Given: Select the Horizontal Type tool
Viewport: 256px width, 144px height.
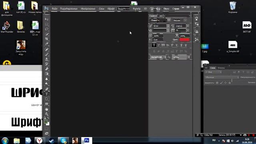Looking at the screenshot, I should pos(47,94).
